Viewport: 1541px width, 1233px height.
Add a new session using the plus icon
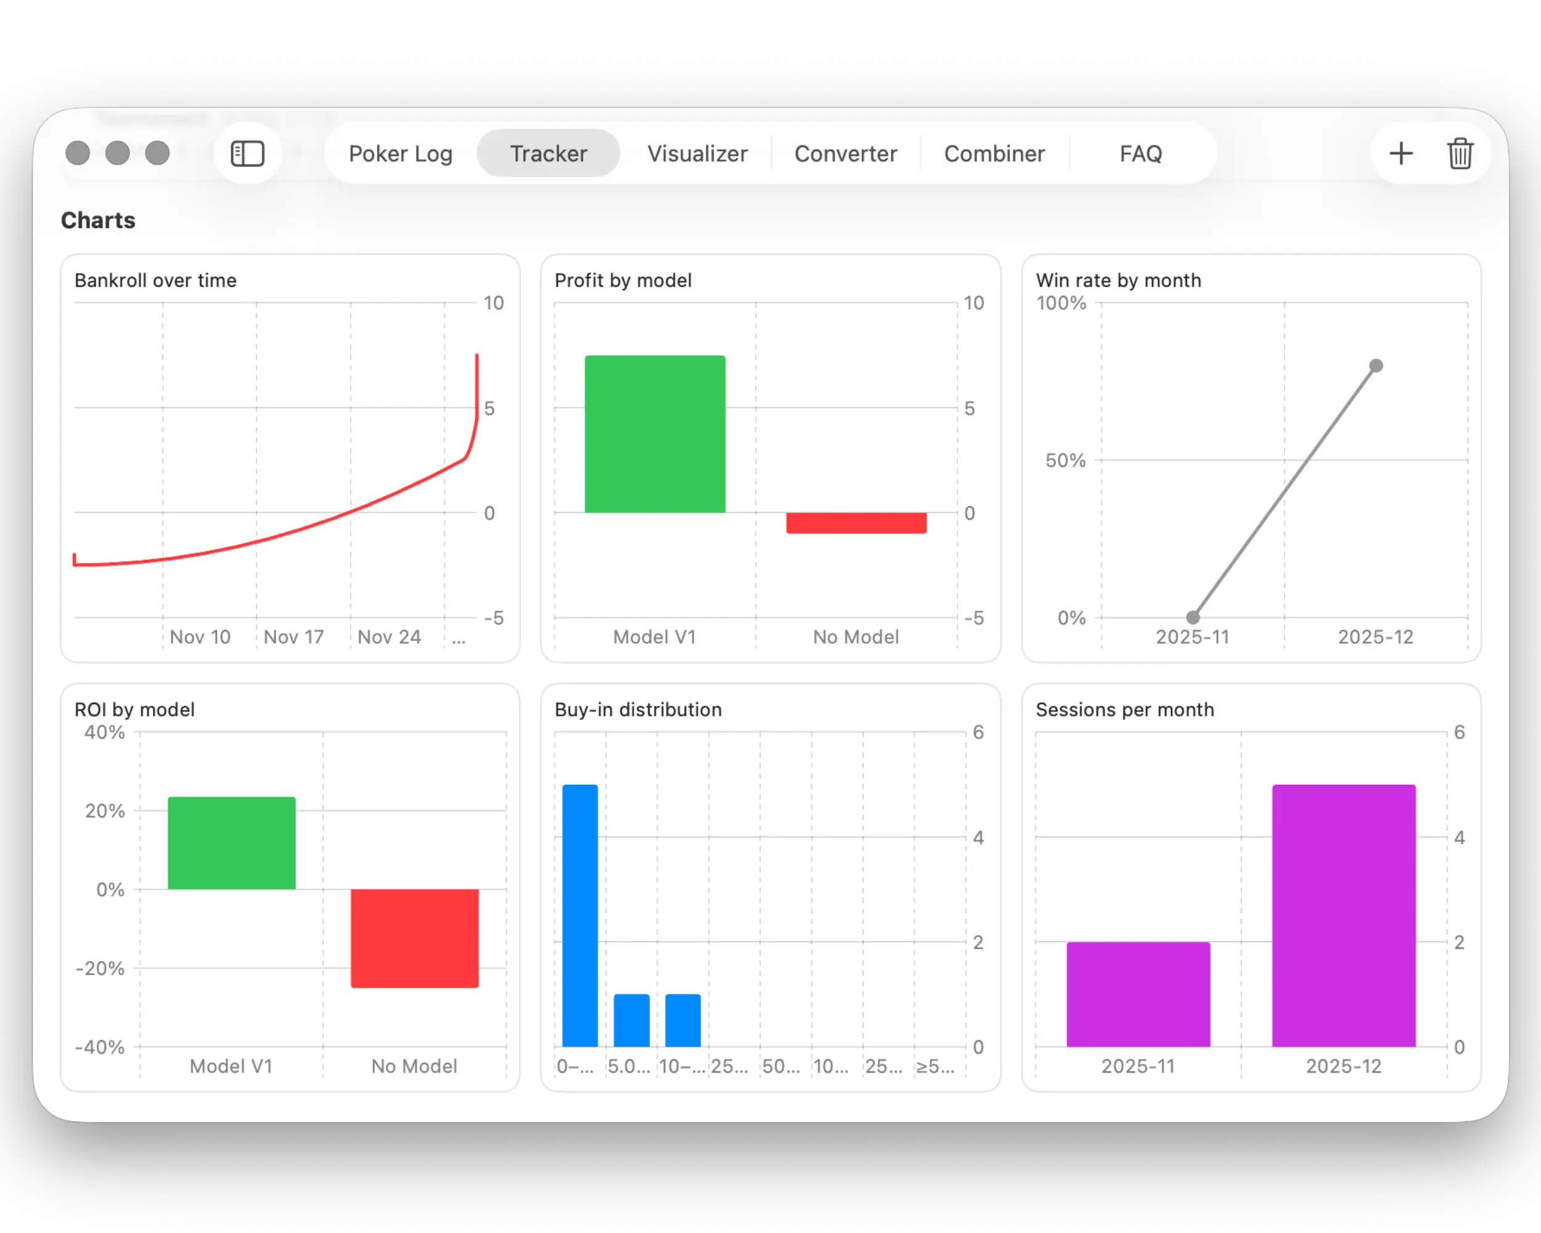point(1400,153)
